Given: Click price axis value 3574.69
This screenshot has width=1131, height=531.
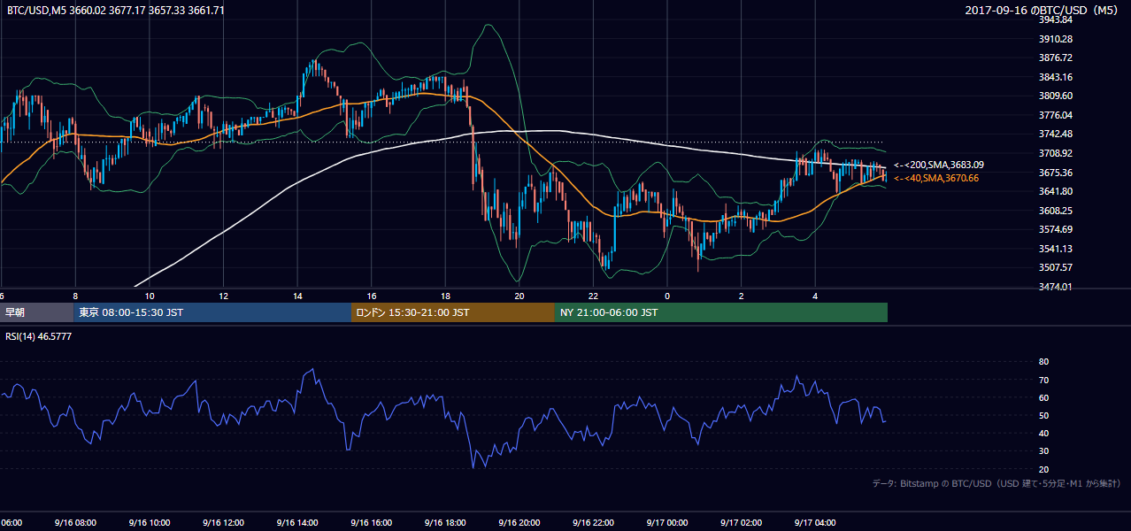Looking at the screenshot, I should pyautogui.click(x=1056, y=229).
